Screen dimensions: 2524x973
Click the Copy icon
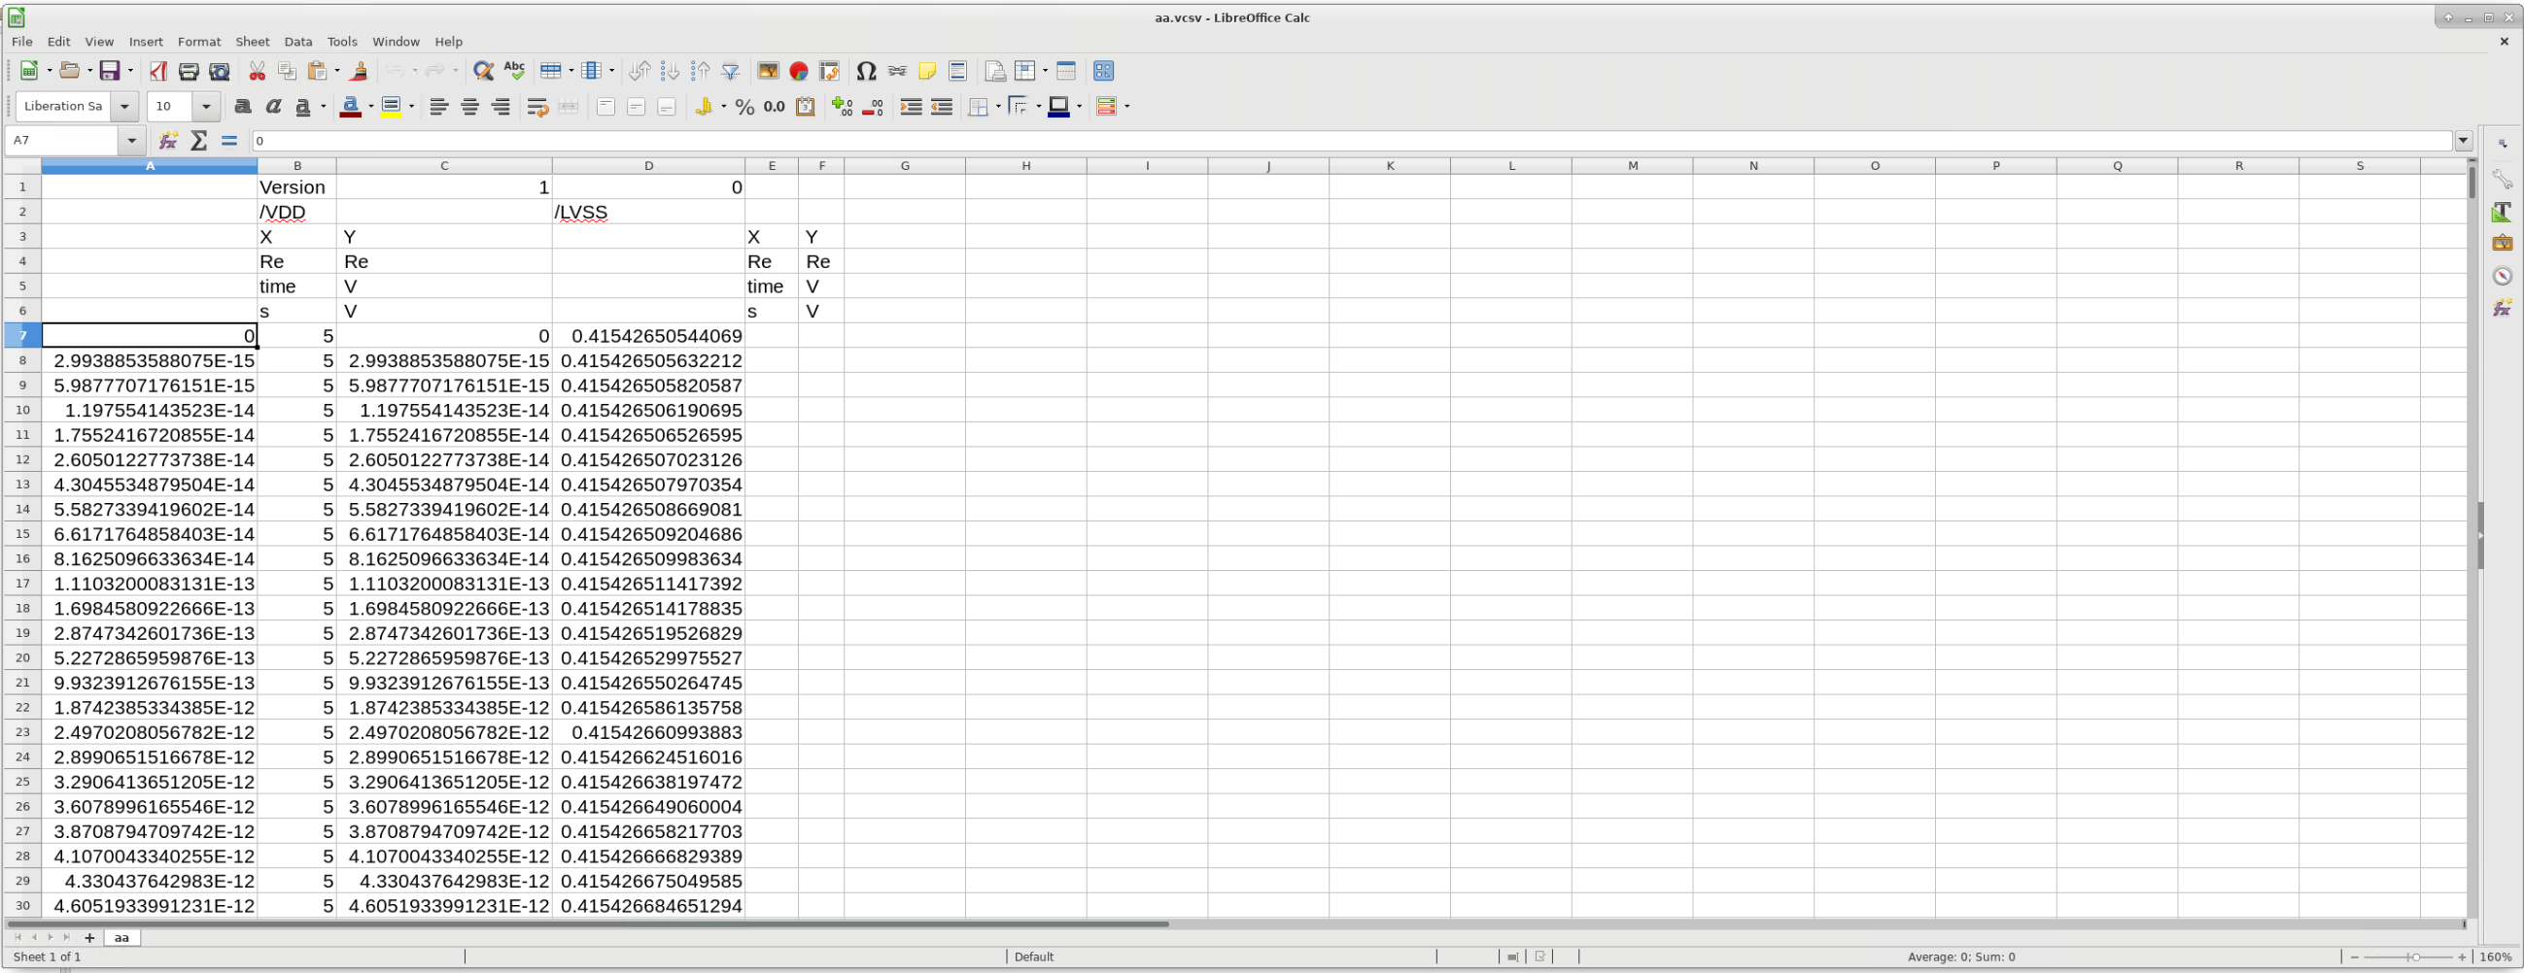click(x=287, y=71)
